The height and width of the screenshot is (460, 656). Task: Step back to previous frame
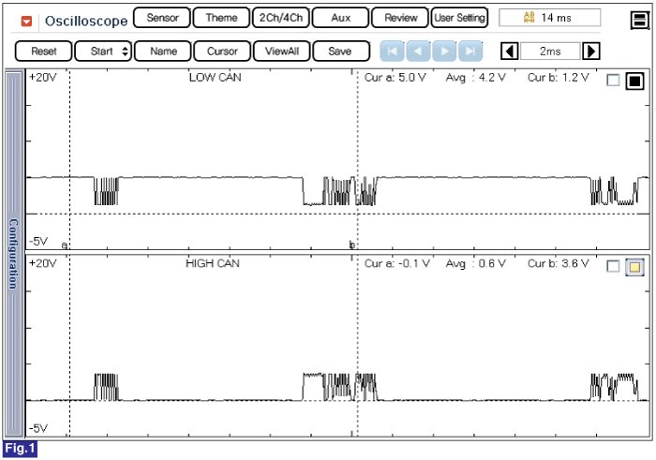pos(418,52)
